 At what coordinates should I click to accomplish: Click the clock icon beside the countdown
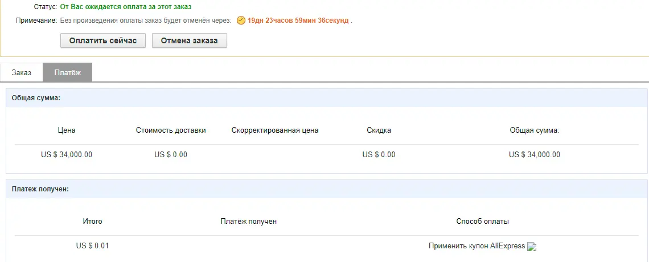(241, 21)
